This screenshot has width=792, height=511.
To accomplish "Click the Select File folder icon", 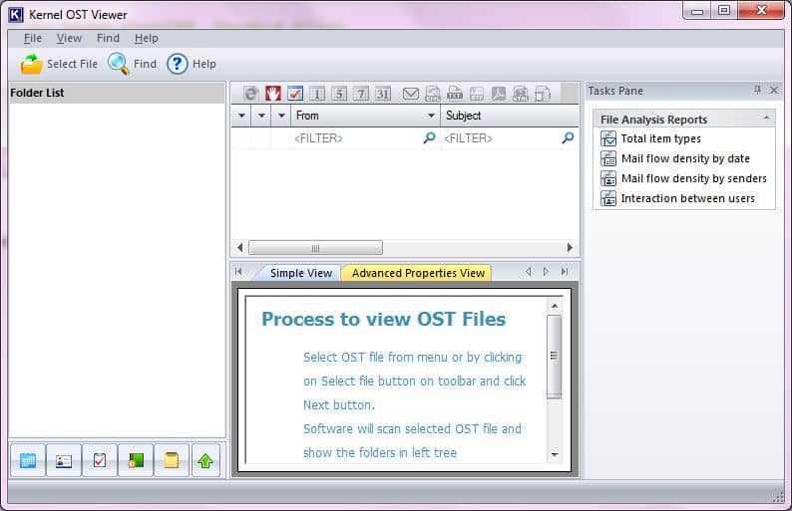I will pyautogui.click(x=31, y=64).
